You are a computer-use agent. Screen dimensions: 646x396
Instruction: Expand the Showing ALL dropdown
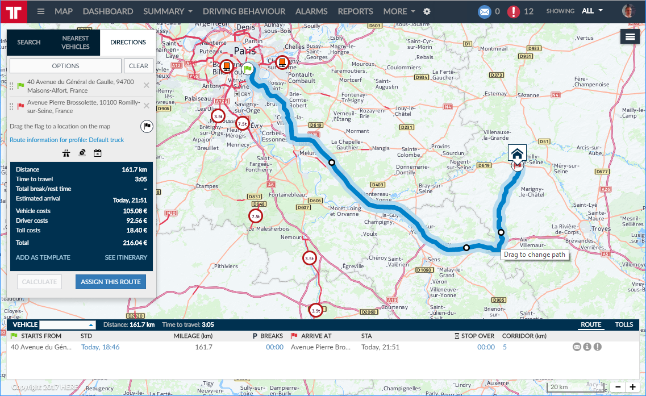pos(591,11)
